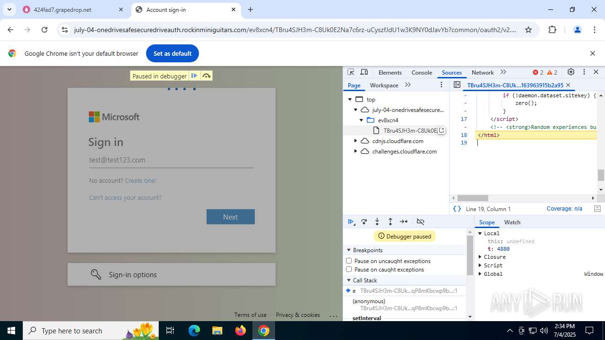605x340 pixels.
Task: Click the email input field
Action: (171, 160)
